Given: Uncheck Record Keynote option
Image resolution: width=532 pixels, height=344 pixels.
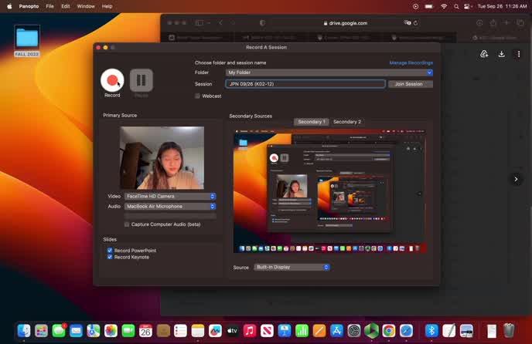Looking at the screenshot, I should pyautogui.click(x=110, y=257).
